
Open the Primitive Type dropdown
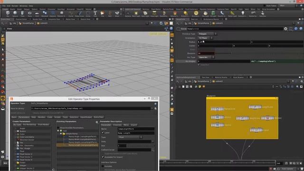[x=207, y=34]
